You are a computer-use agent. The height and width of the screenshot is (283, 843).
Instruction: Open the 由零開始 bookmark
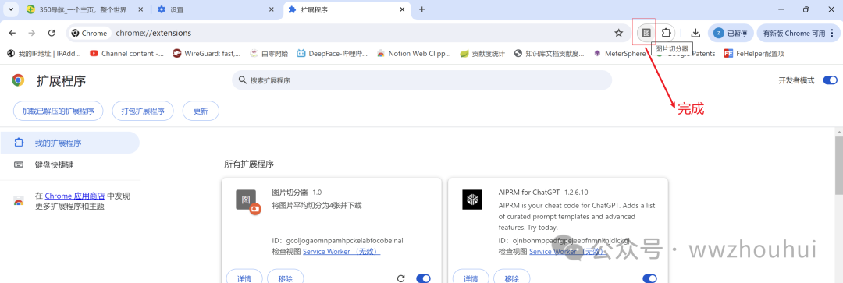pos(269,53)
